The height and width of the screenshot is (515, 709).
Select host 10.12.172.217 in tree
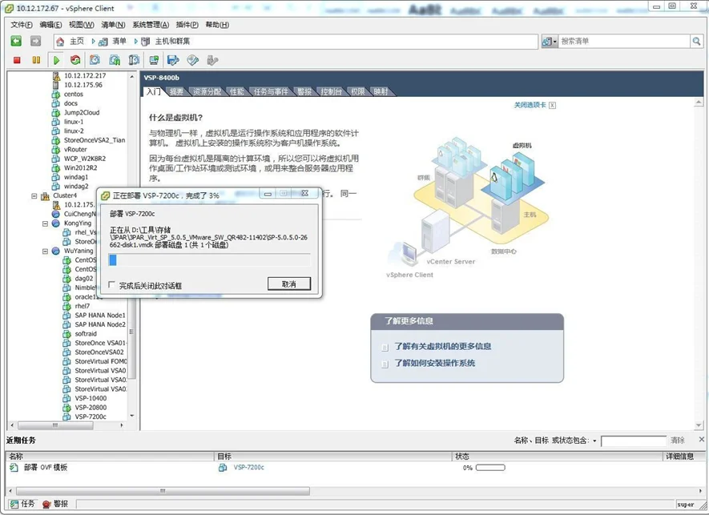click(85, 75)
